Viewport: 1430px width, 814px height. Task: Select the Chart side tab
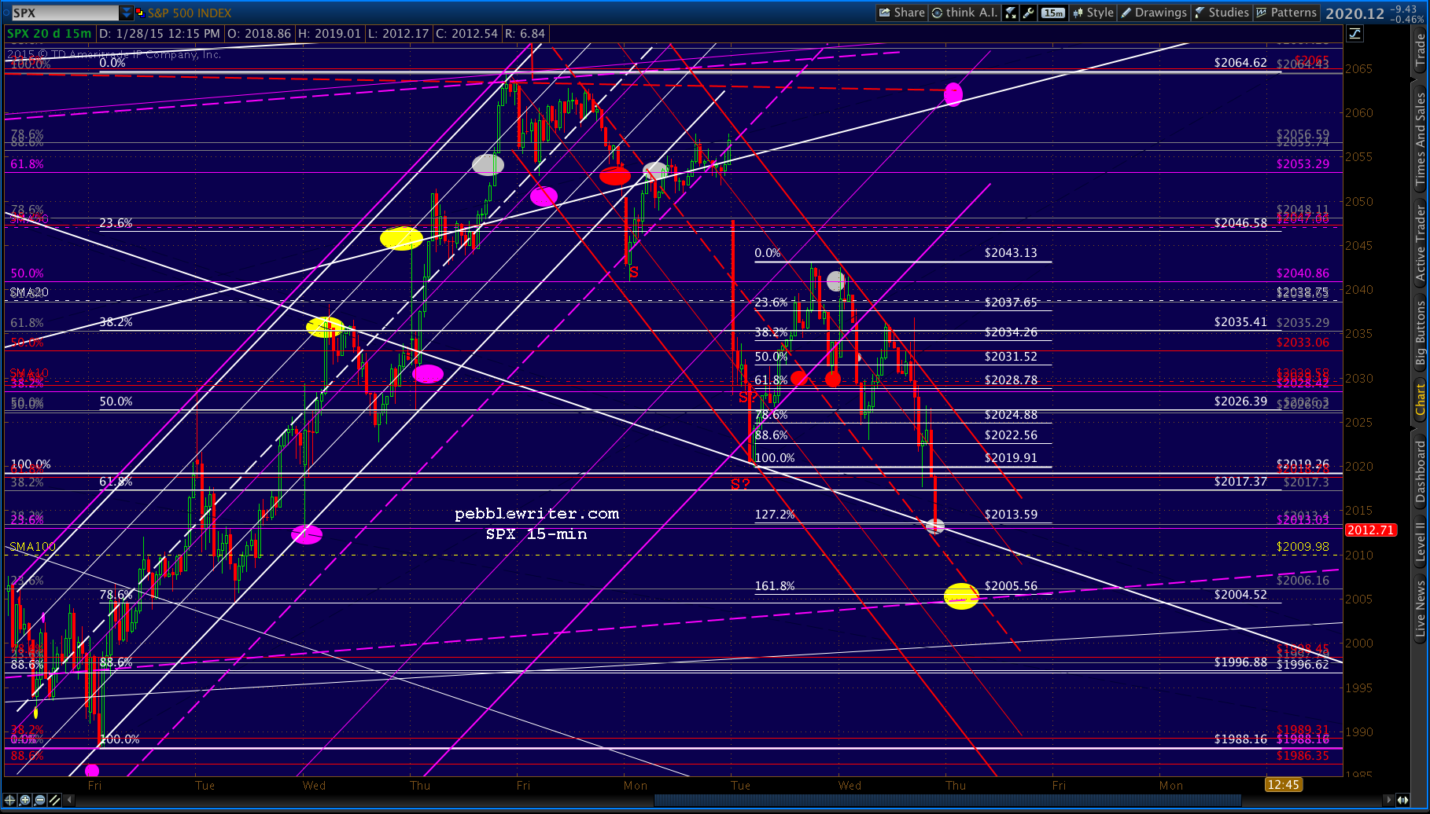(x=1420, y=400)
